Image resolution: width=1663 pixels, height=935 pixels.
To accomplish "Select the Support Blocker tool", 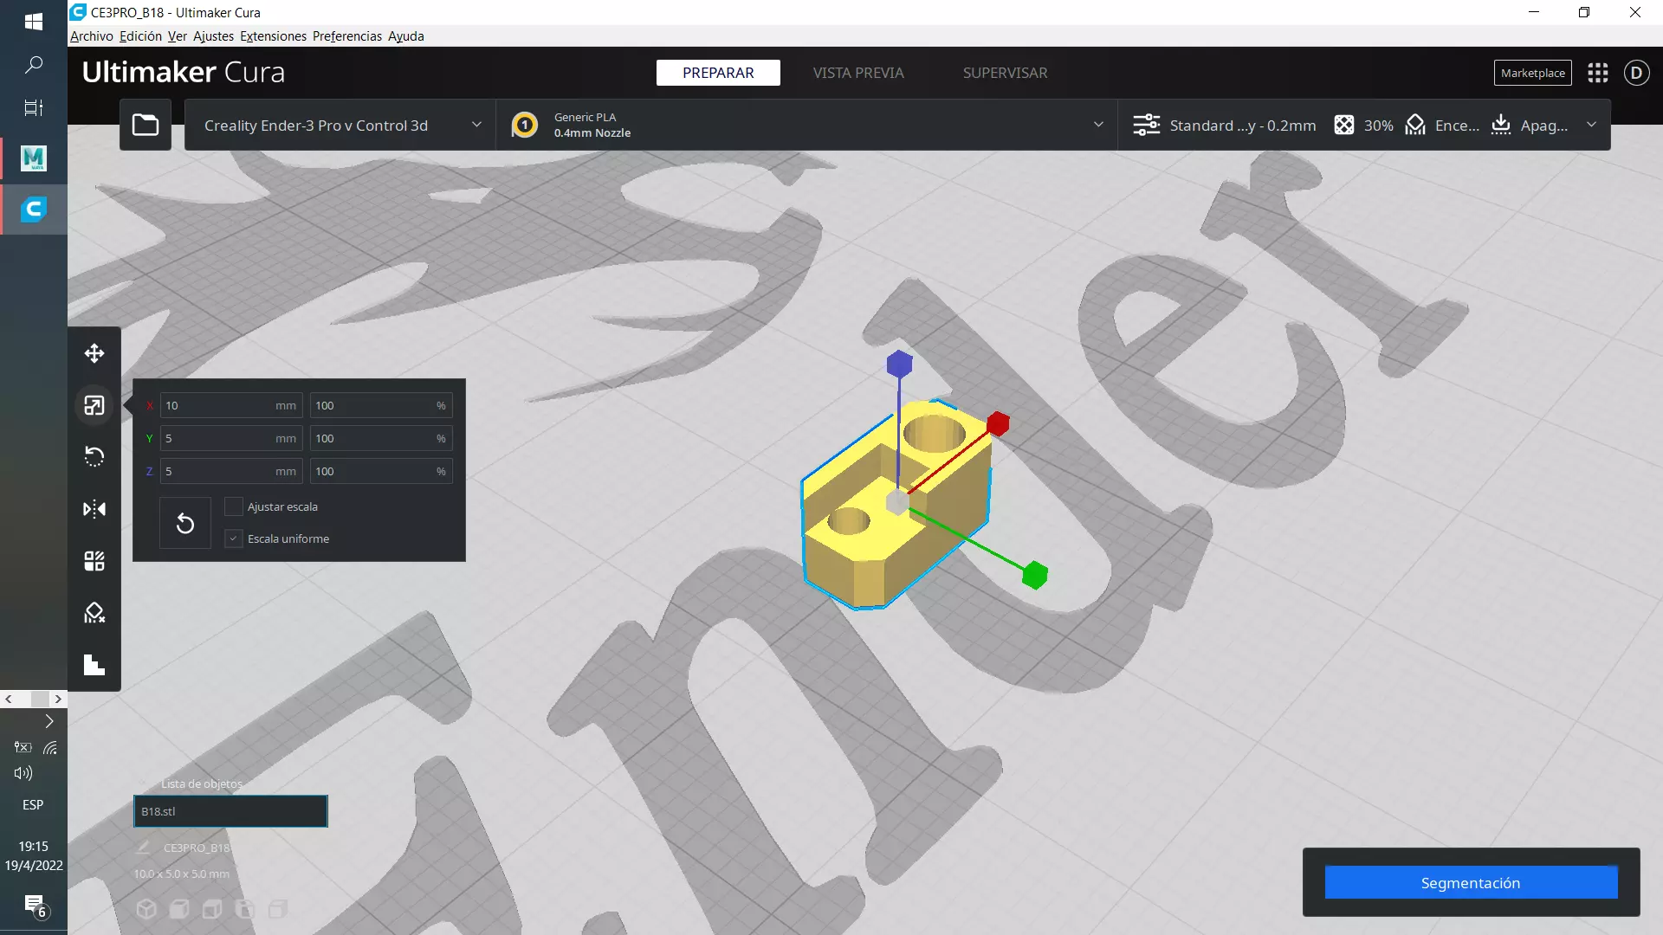I will [94, 613].
